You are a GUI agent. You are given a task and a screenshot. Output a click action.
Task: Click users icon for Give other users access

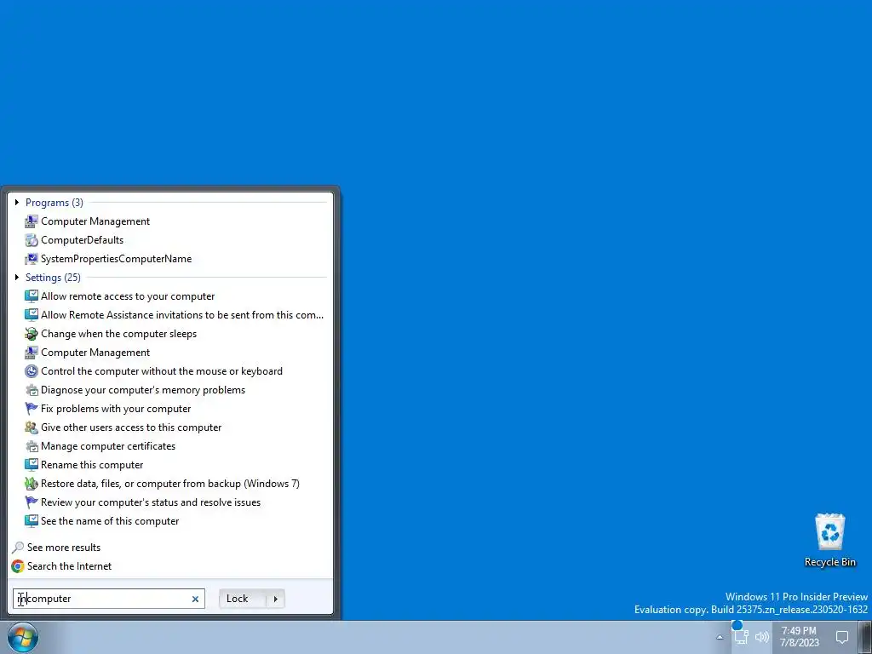[x=32, y=427]
